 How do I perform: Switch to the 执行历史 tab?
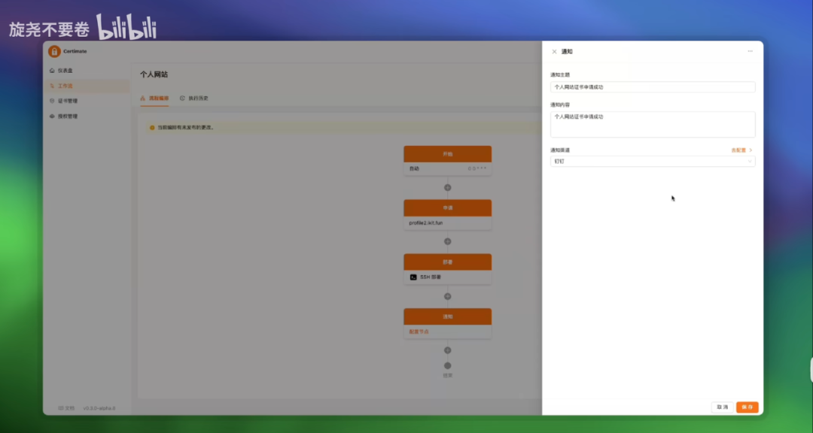(194, 98)
